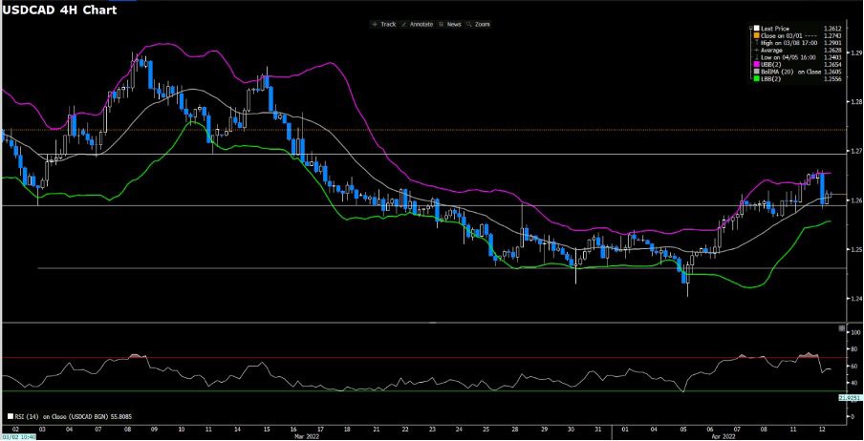Click the Mar 2022 axis label

(x=308, y=435)
